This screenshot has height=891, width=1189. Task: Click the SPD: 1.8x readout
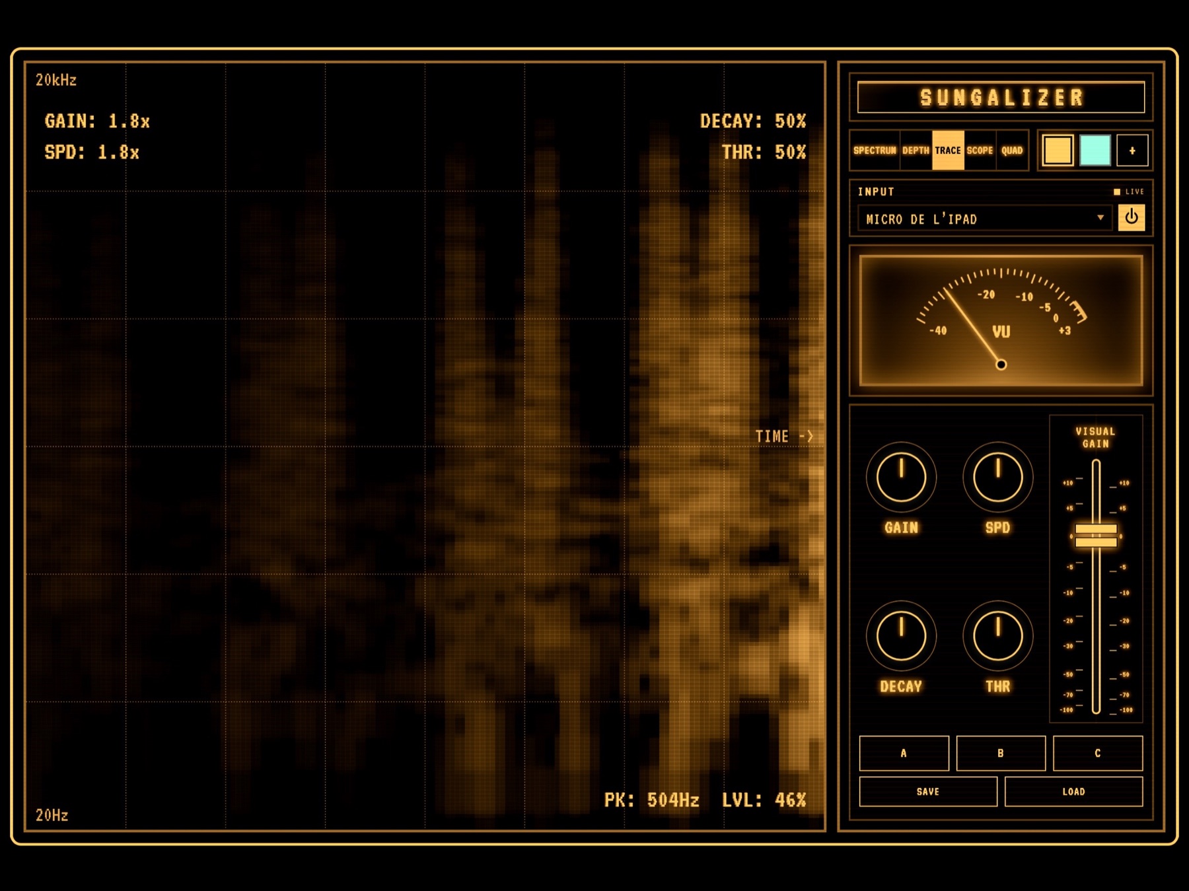(x=92, y=153)
